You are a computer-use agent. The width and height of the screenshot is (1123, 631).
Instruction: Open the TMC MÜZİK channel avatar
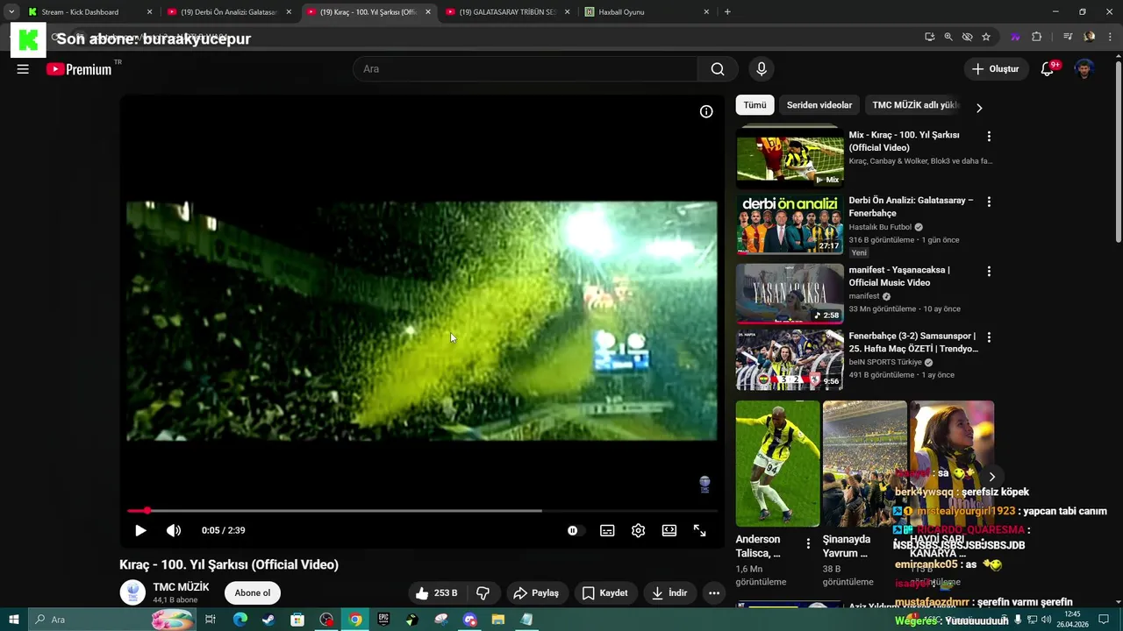pos(132,593)
